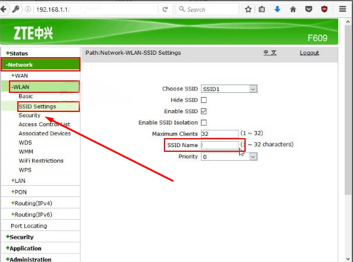Expand the top-level Security section
Viewport: 353px width, 262px height.
click(x=20, y=237)
